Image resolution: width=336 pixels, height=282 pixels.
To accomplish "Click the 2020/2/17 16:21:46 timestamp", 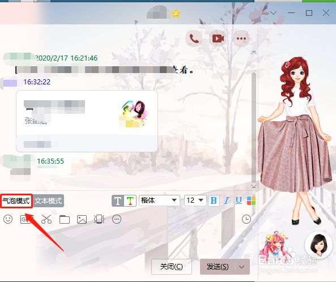I will (x=66, y=58).
